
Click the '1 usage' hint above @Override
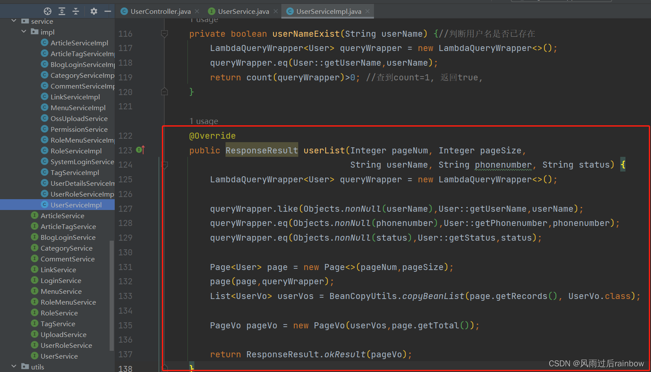click(x=204, y=121)
